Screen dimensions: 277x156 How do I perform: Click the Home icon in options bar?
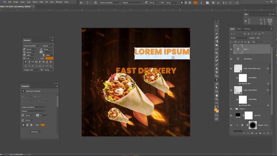81,3
